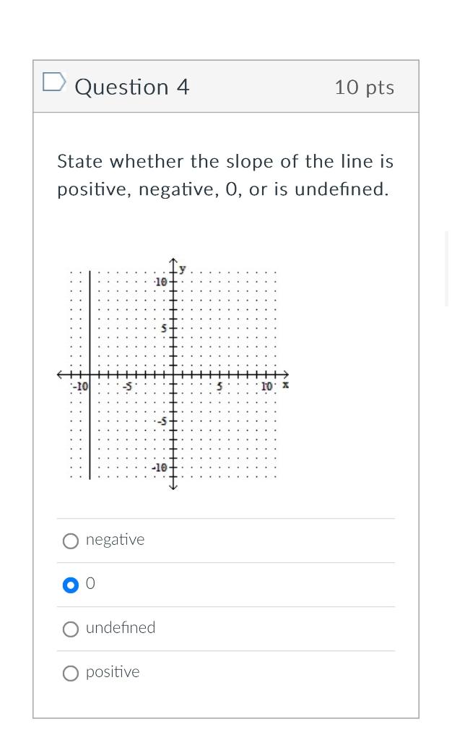Select the 0 answer option
Image resolution: width=452 pixels, height=740 pixels.
coord(70,585)
